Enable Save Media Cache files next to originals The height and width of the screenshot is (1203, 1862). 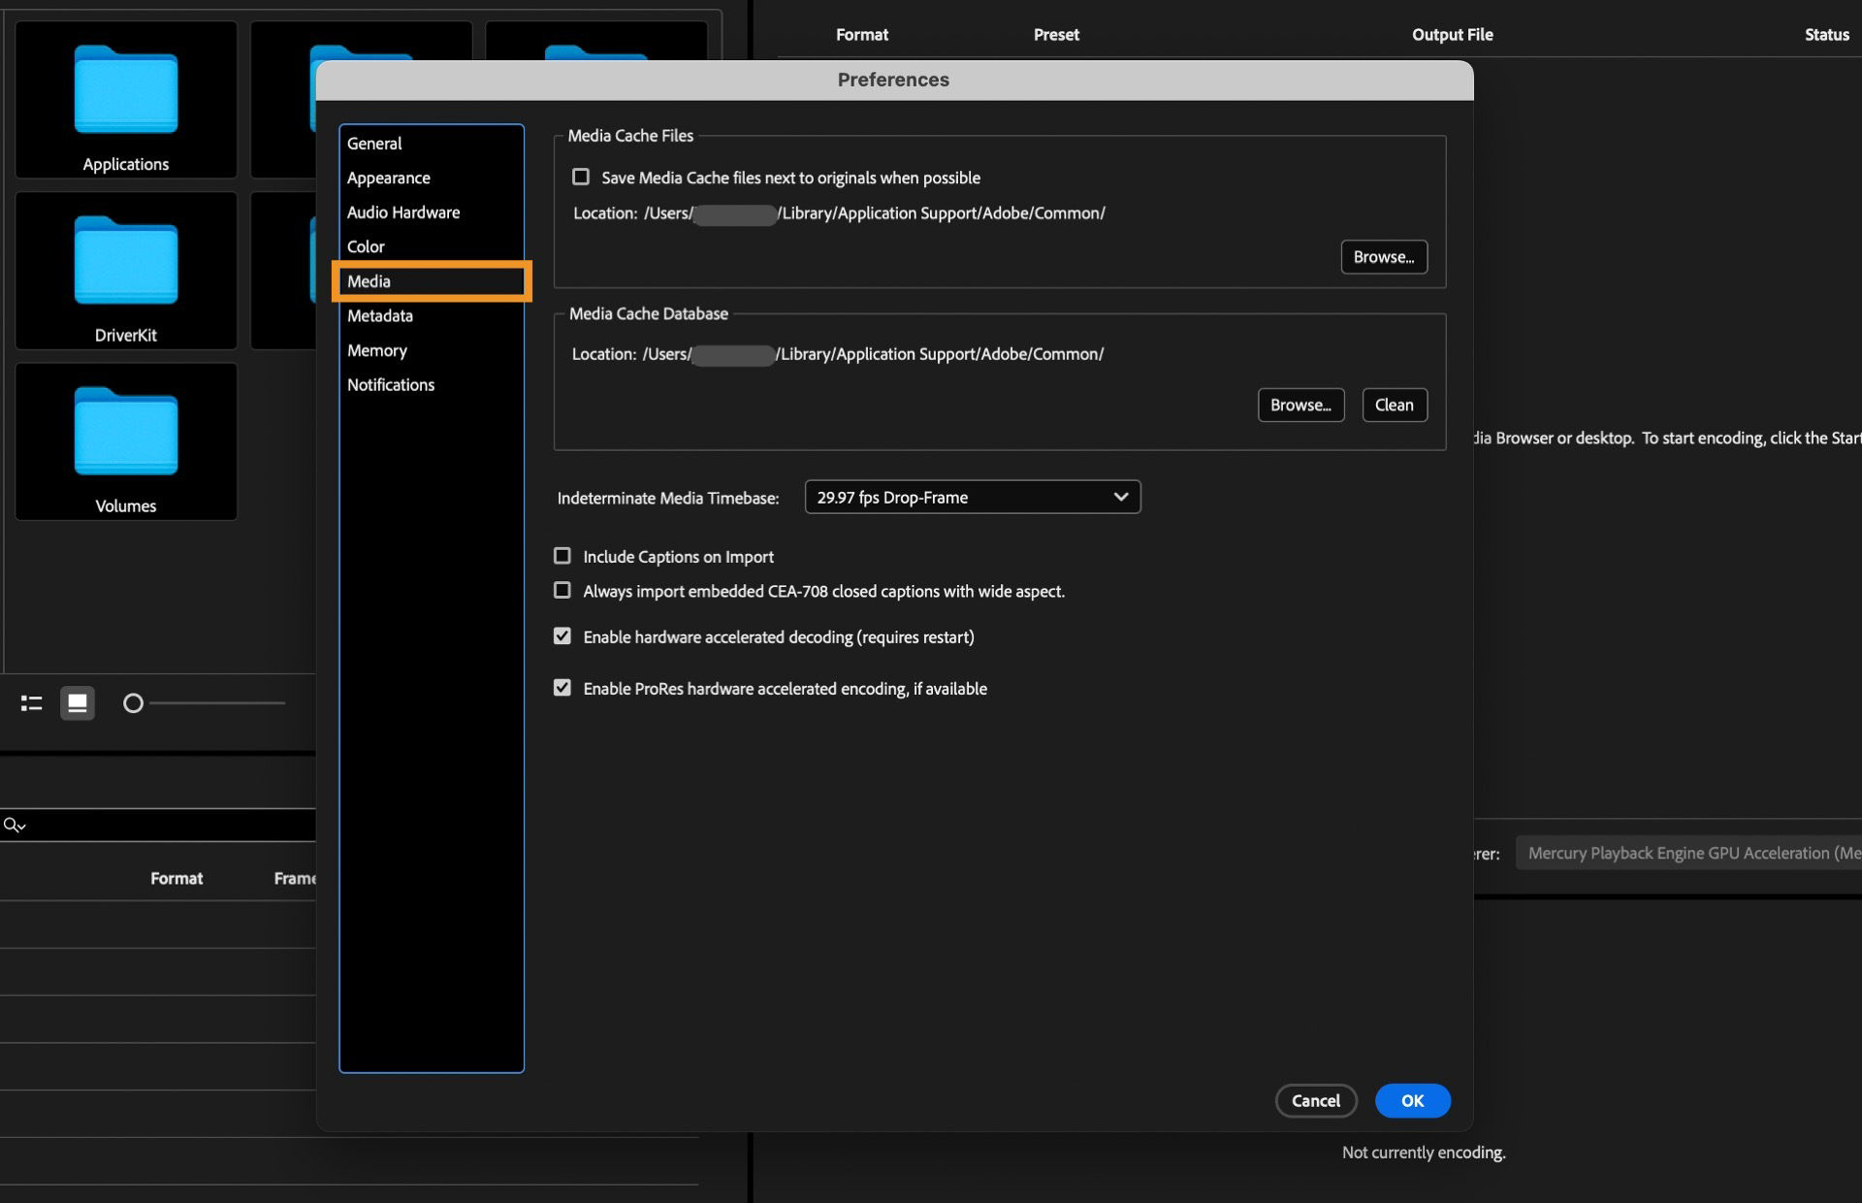click(x=581, y=177)
